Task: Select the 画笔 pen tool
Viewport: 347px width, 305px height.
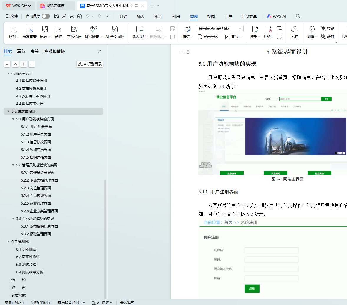Action: pyautogui.click(x=294, y=29)
